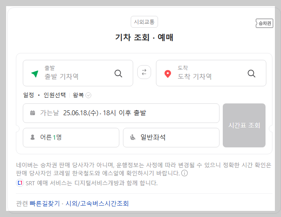Open the 어른 1명 passenger selector
This screenshot has height=217, width=281.
71,138
